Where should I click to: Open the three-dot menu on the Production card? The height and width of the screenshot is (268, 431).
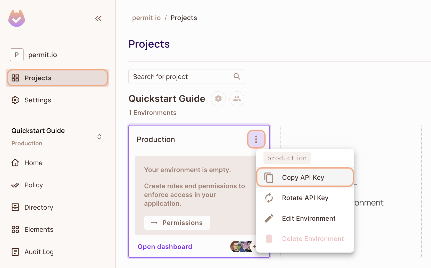[x=256, y=139]
